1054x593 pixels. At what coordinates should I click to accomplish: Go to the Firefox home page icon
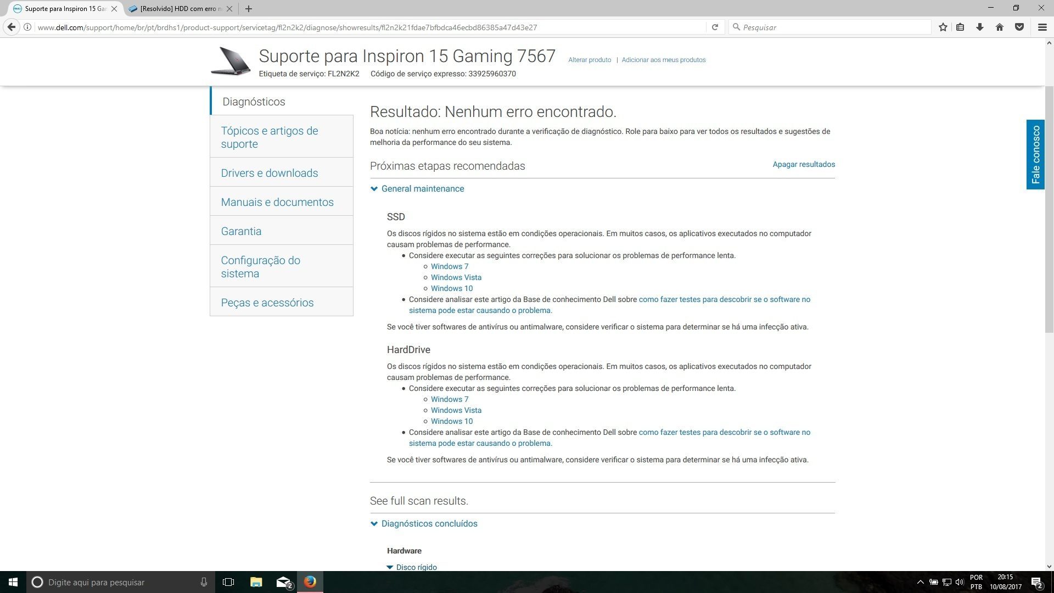click(x=1000, y=27)
